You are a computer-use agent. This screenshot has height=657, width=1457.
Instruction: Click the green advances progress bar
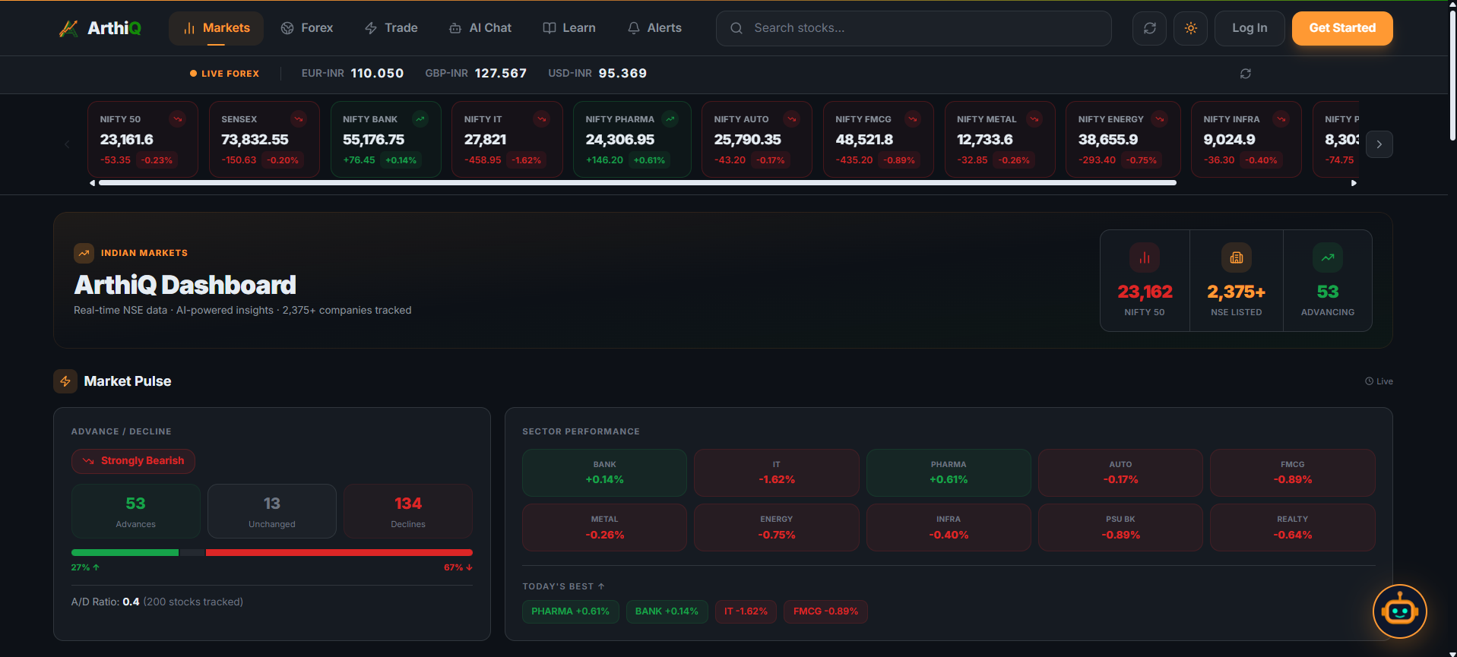click(x=125, y=553)
